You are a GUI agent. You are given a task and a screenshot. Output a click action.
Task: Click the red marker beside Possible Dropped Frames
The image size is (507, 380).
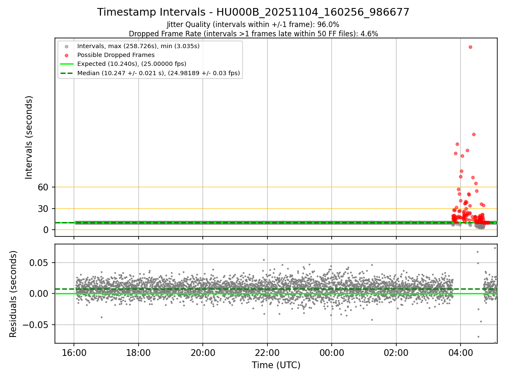(66, 55)
